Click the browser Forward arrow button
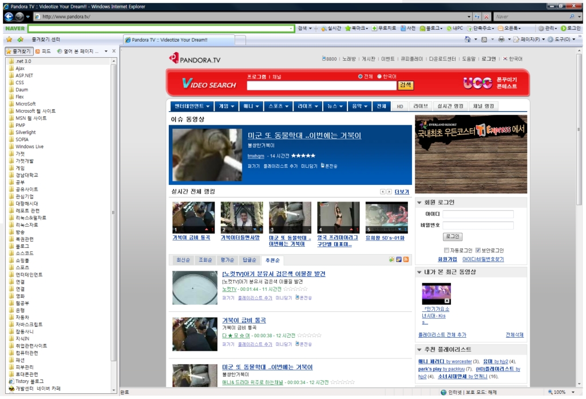Image resolution: width=586 pixels, height=399 pixels. 19,17
